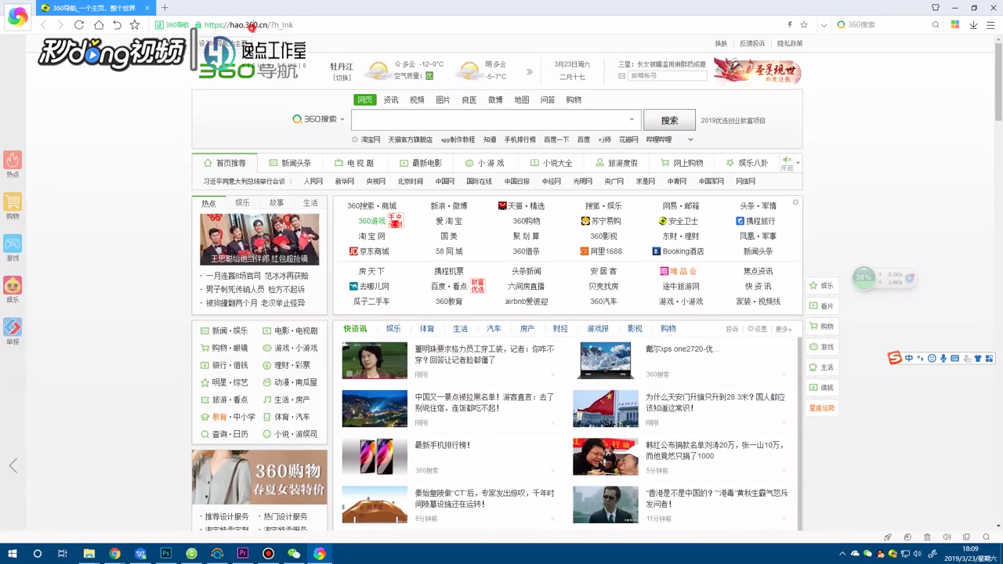
Task: Open the 借钱 shortcut on right panel
Action: pos(822,387)
